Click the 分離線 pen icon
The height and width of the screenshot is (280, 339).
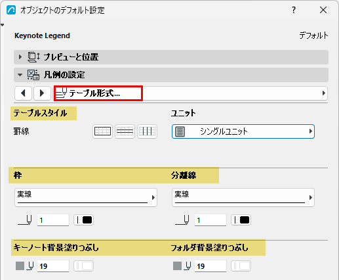tap(182, 220)
